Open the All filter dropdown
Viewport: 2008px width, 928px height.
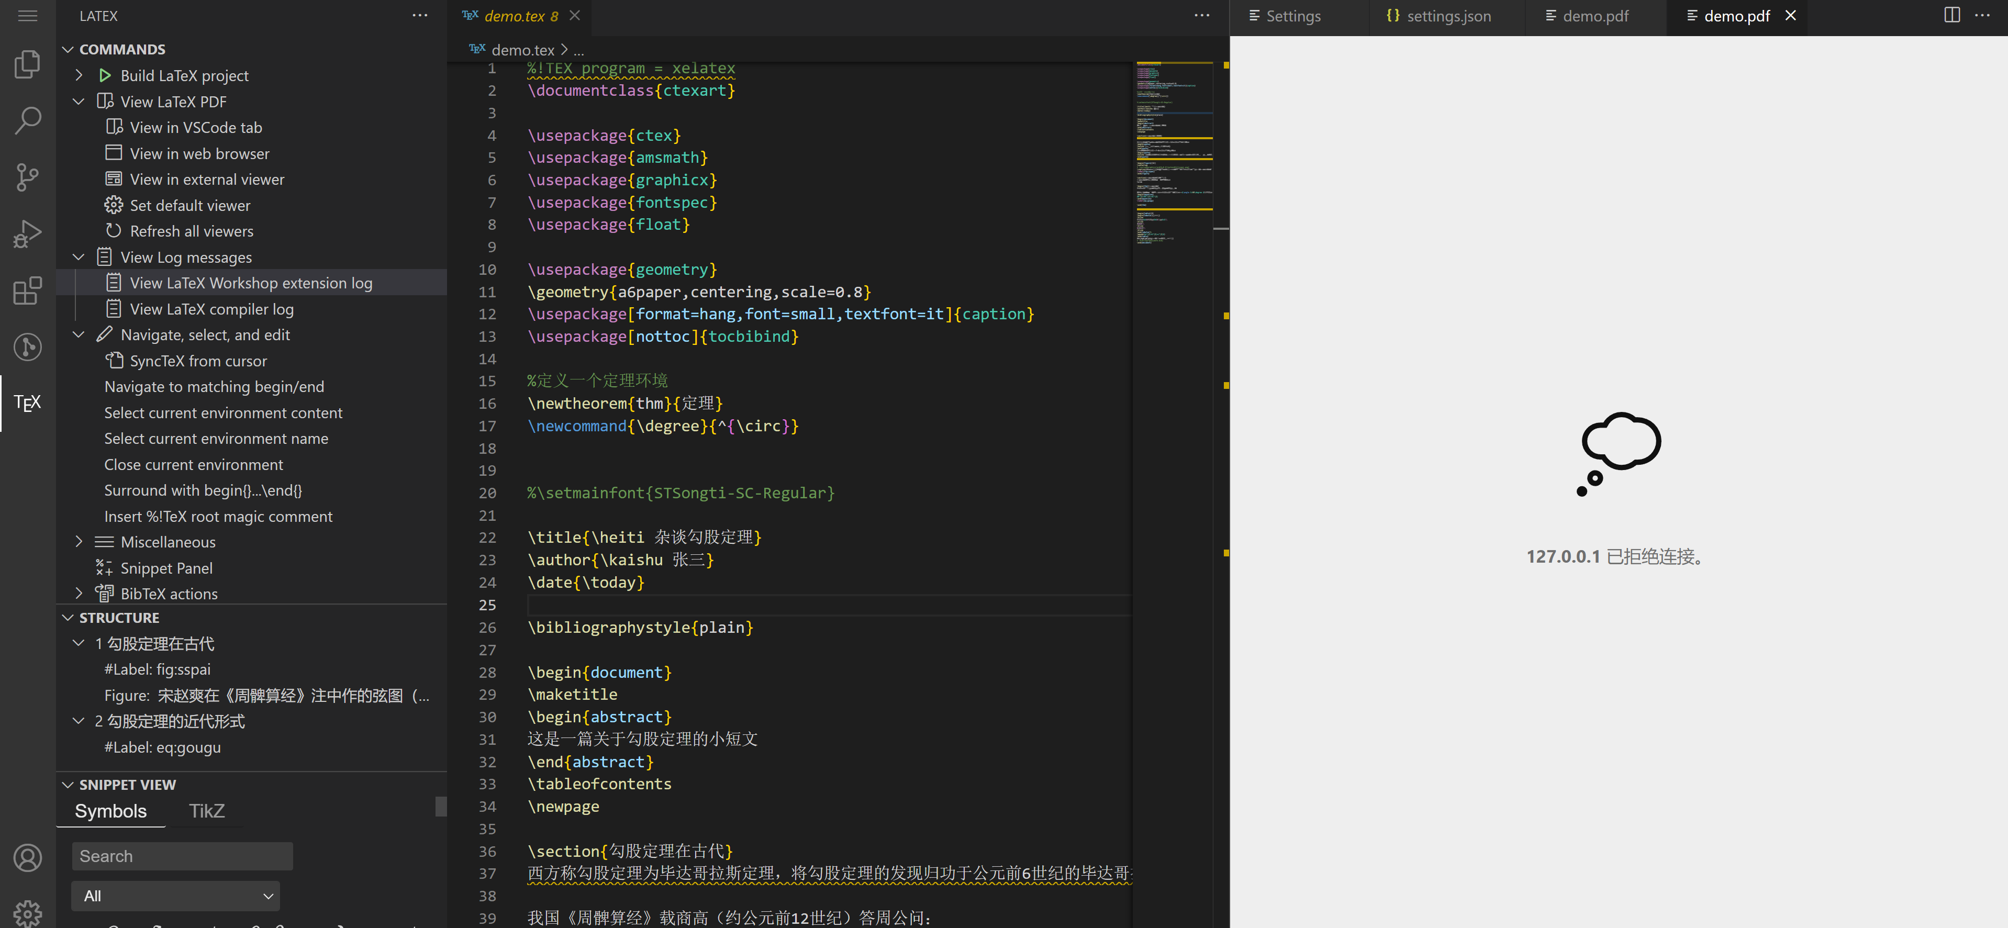pyautogui.click(x=175, y=895)
